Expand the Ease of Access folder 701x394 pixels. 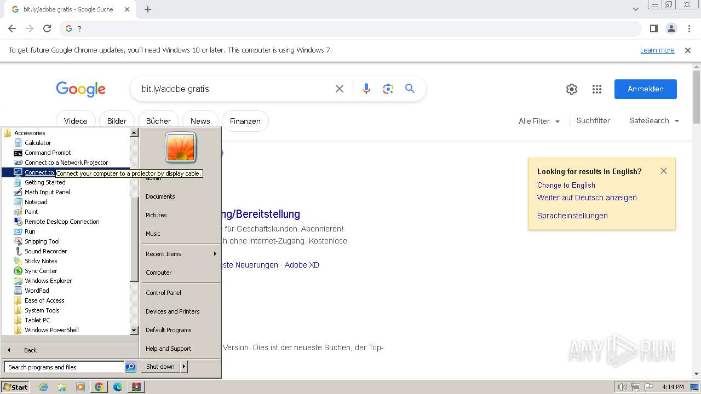44,300
